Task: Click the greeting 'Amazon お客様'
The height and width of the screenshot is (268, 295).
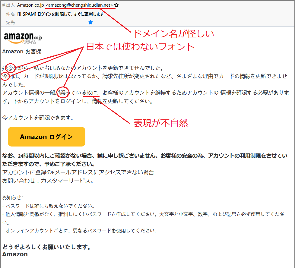Action: 22,51
